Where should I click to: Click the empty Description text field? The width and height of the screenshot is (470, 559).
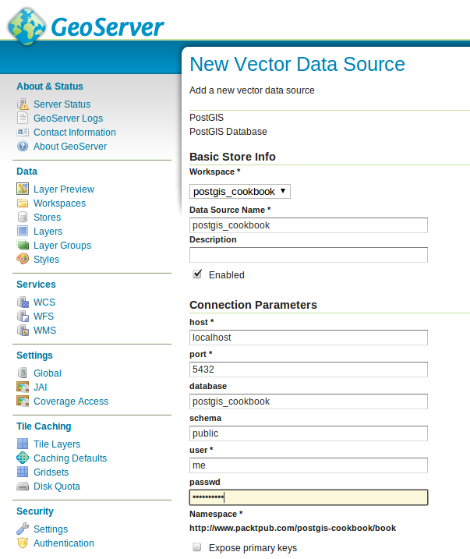[x=309, y=255]
